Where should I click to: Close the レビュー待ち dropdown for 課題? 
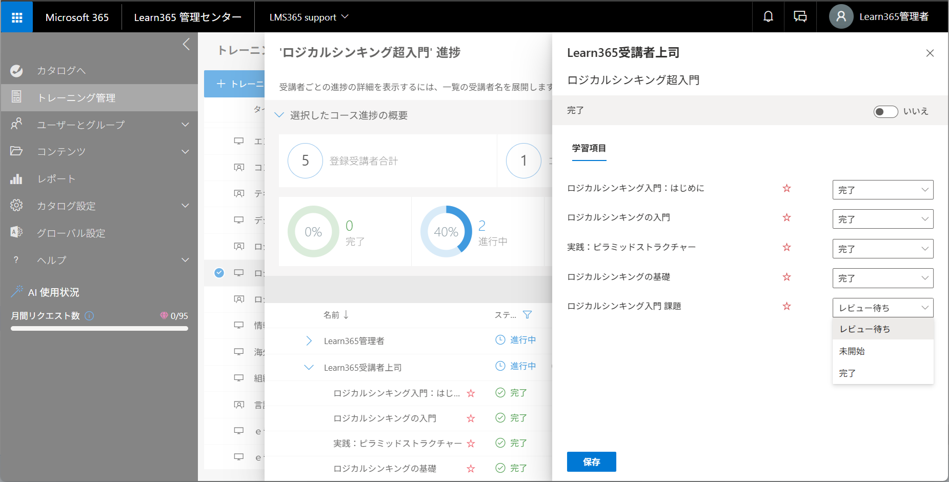[x=883, y=308]
